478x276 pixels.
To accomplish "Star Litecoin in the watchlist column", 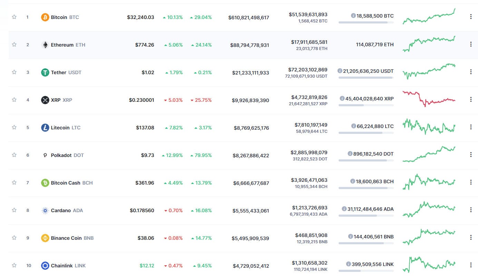I will [14, 127].
